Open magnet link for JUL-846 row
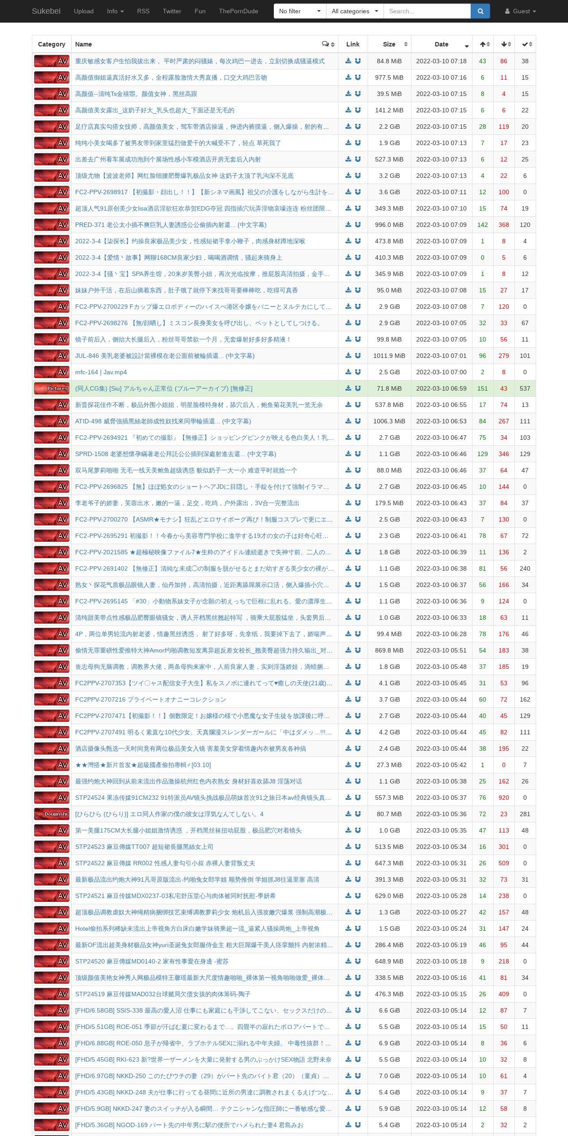Image resolution: width=568 pixels, height=1136 pixels. coord(358,356)
